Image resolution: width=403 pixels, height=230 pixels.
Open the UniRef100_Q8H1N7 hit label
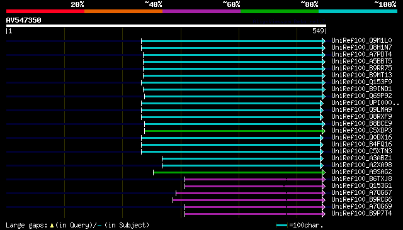point(361,47)
